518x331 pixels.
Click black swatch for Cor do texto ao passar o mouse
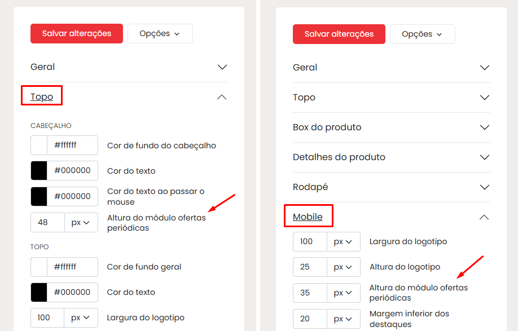pyautogui.click(x=39, y=196)
